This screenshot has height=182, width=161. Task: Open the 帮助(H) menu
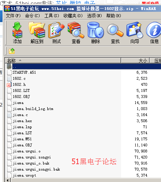pyautogui.click(x=114, y=16)
